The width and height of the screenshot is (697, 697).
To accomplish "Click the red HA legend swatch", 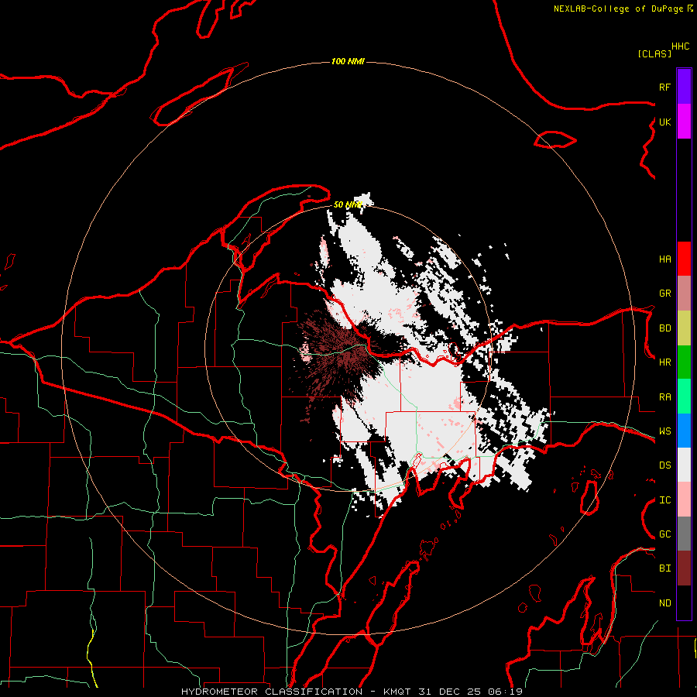I will click(684, 259).
